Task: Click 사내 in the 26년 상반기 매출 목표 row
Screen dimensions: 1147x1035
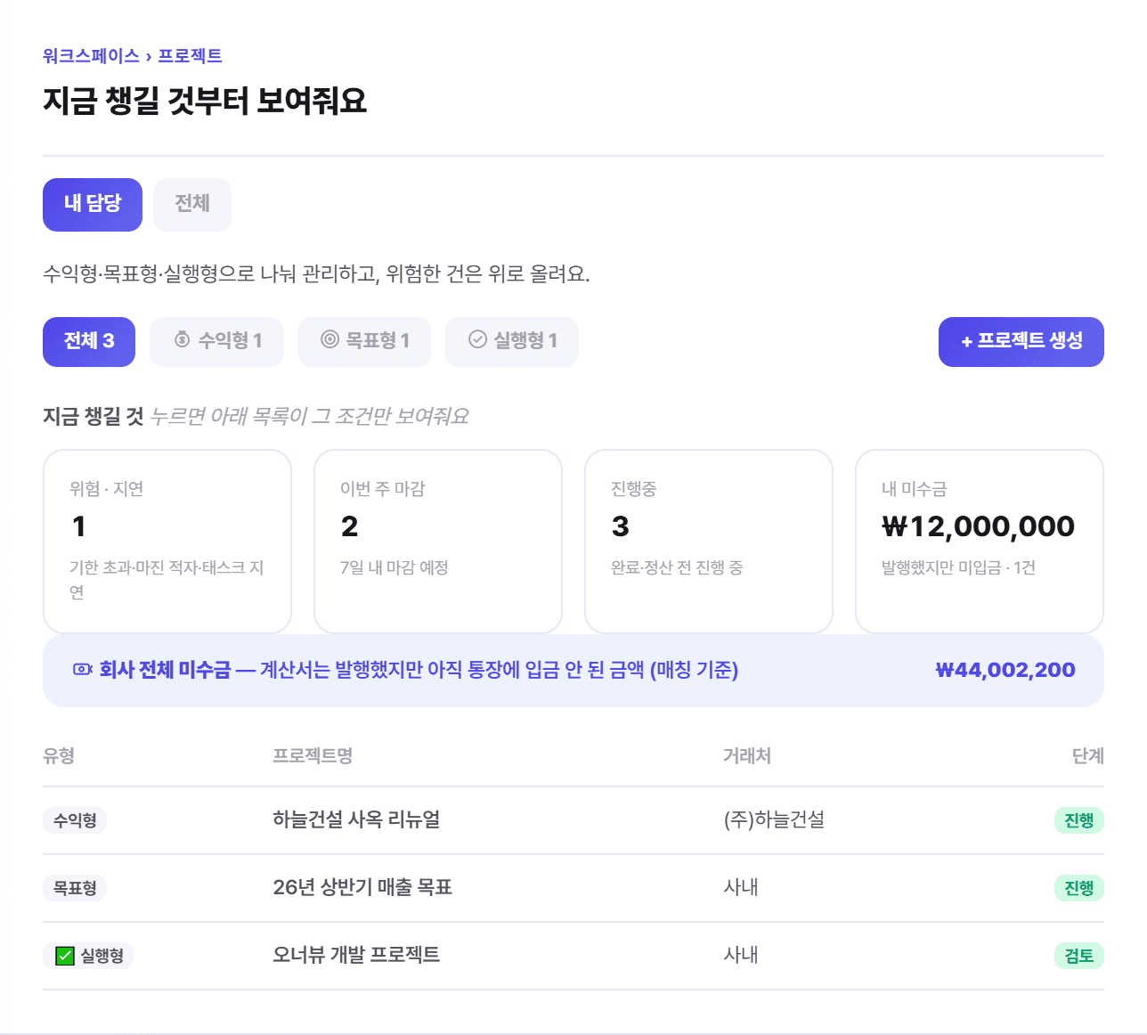Action: coord(741,887)
